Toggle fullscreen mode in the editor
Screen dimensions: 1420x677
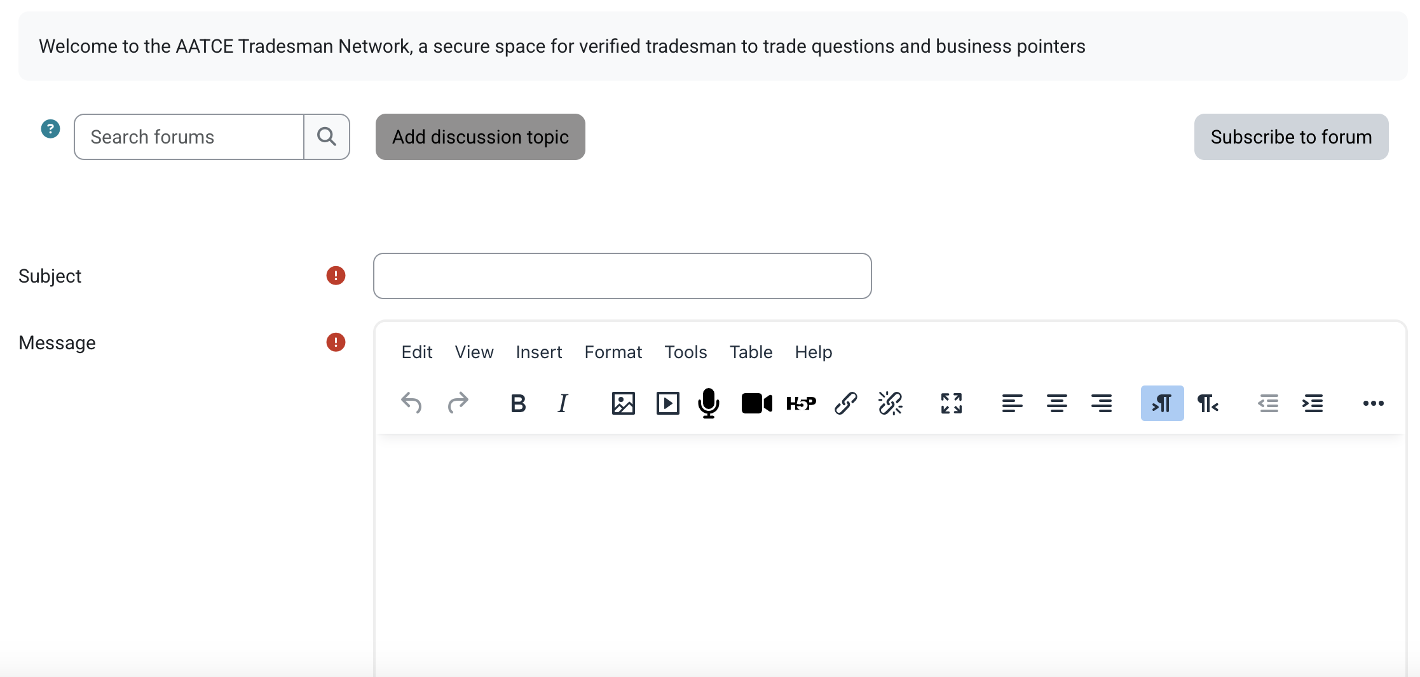tap(951, 403)
